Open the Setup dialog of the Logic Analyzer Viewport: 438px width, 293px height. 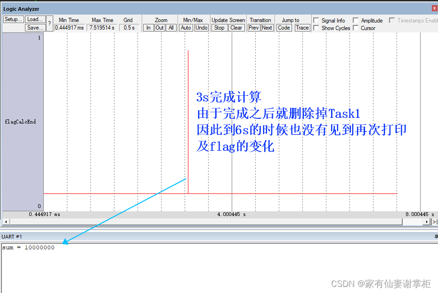[x=13, y=19]
